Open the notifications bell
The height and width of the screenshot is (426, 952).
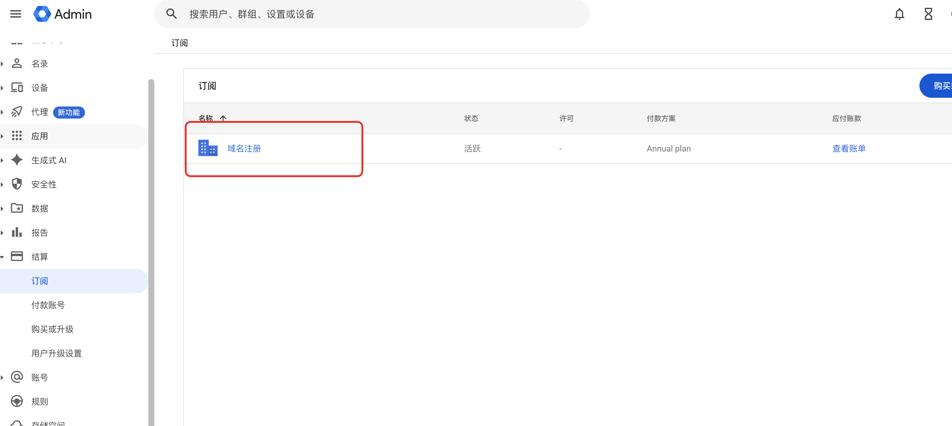point(899,14)
